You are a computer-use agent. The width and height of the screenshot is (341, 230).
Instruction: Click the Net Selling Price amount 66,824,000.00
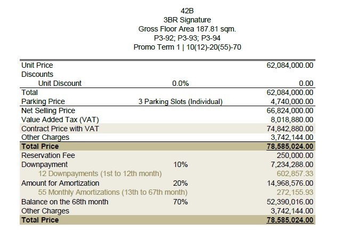290,110
